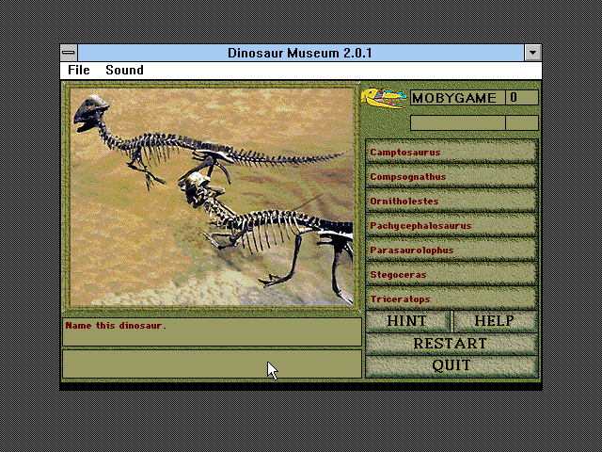Open the HELP button
602x452 pixels.
(x=496, y=321)
